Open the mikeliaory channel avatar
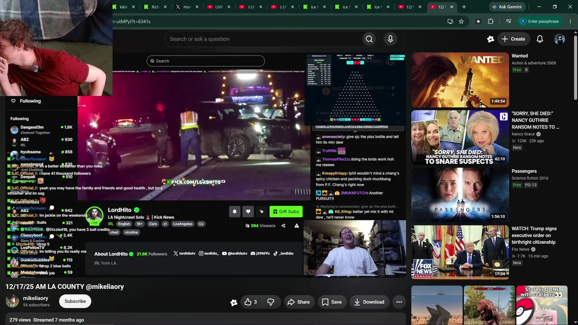The width and height of the screenshot is (578, 325). pos(12,301)
